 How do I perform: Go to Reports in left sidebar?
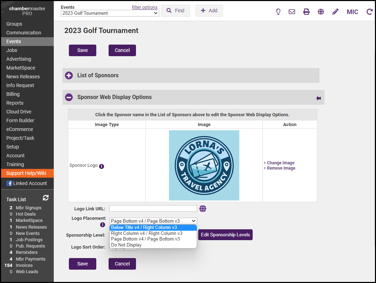click(x=15, y=103)
